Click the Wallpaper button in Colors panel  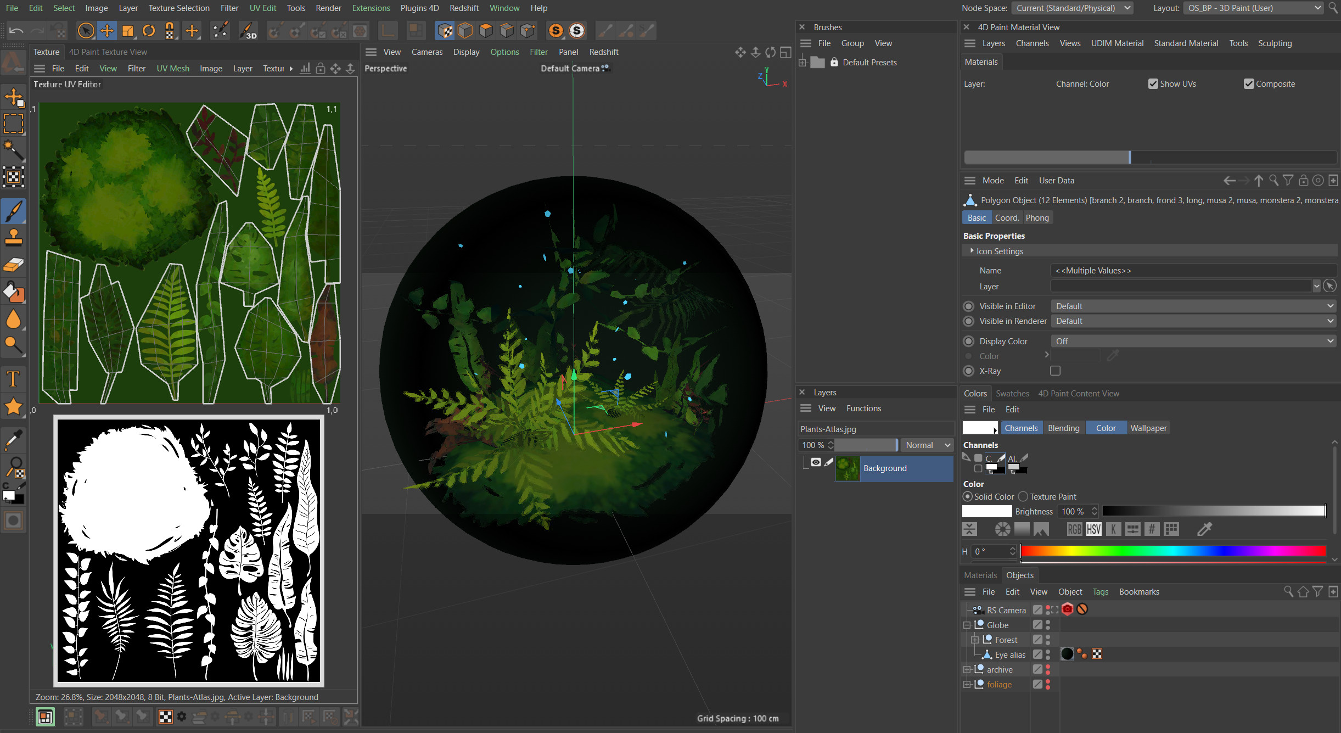tap(1148, 428)
